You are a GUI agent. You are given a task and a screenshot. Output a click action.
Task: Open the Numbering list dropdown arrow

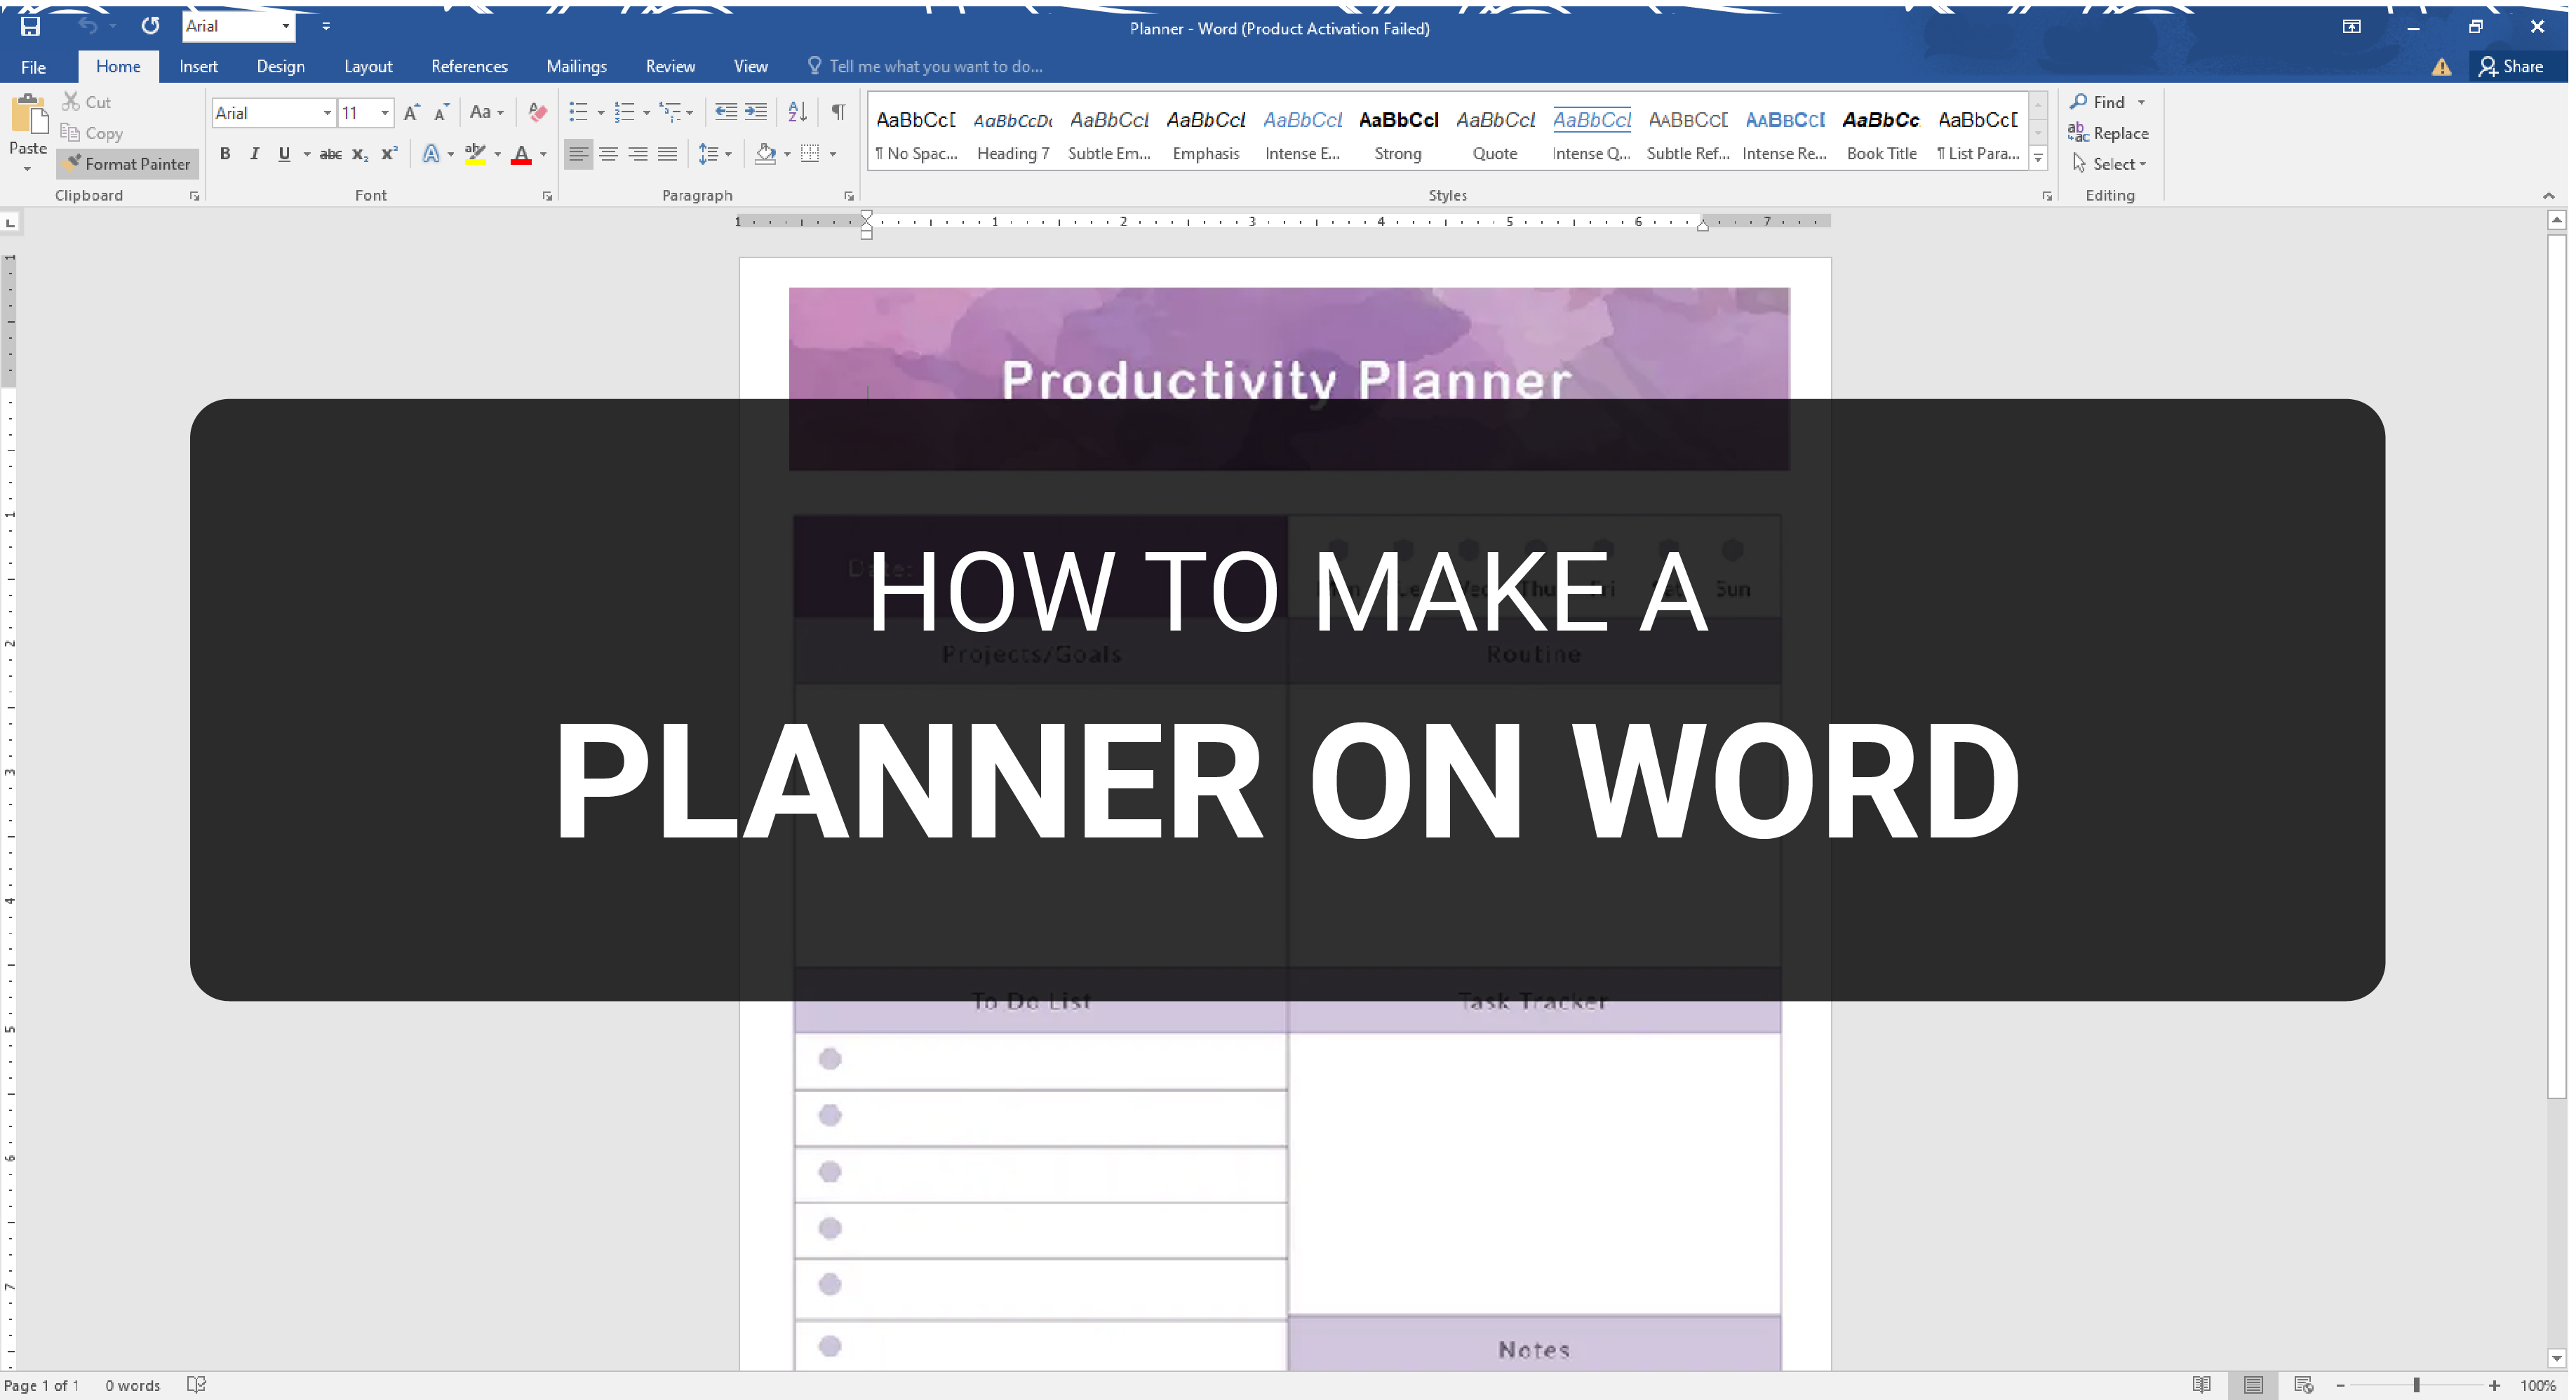tap(646, 113)
